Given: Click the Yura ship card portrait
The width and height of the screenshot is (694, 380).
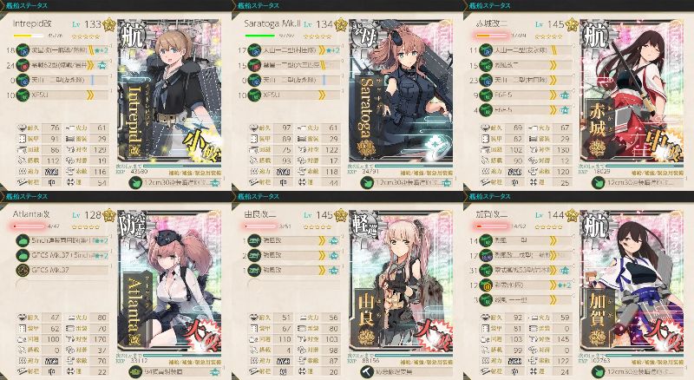Looking at the screenshot, I should pos(401,281).
